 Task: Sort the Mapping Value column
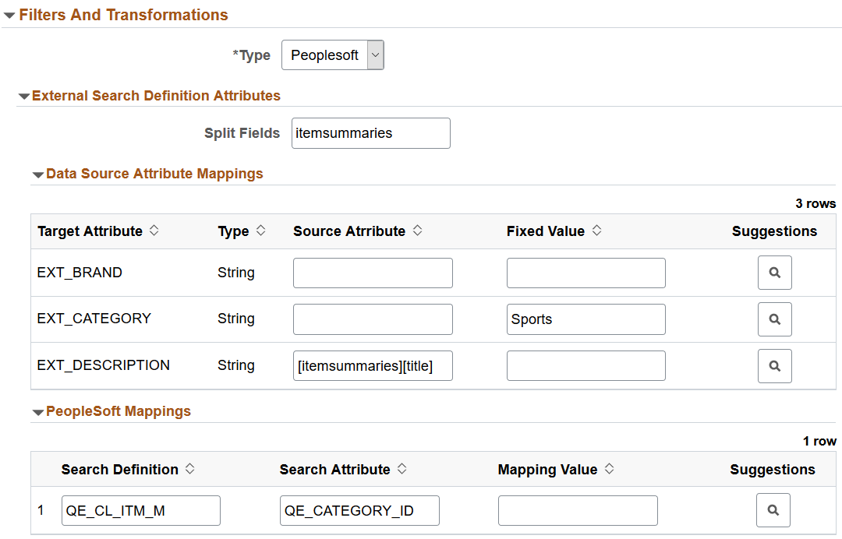point(609,470)
